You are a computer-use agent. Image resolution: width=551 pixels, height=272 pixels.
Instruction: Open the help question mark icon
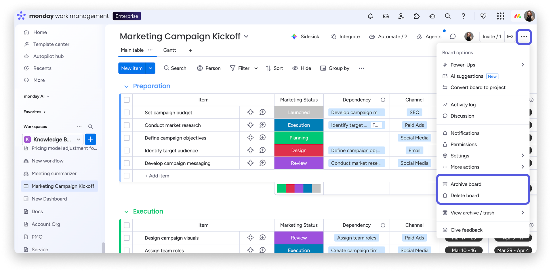463,16
